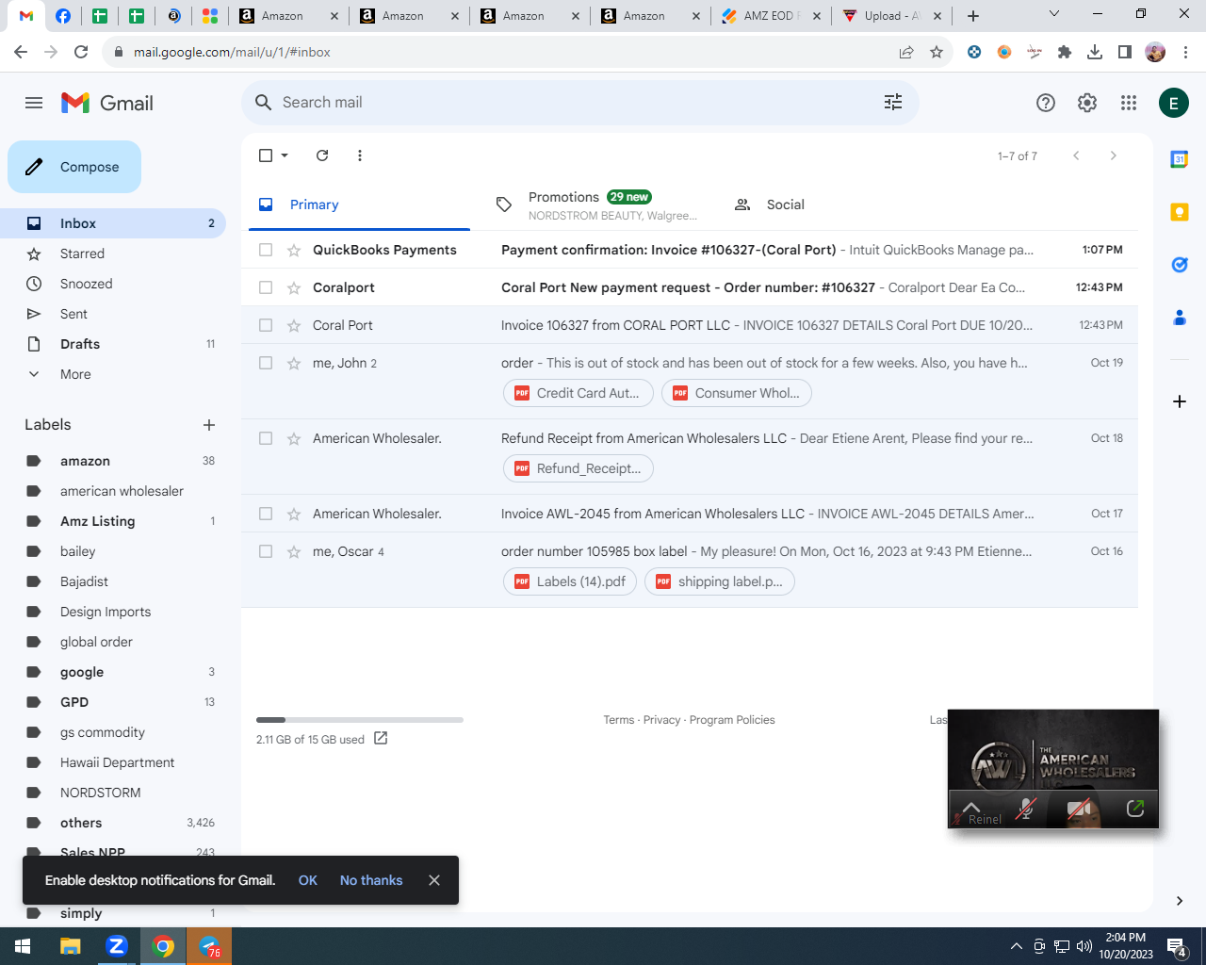The image size is (1206, 965).
Task: Star the QuickBooks Payments email
Action: pyautogui.click(x=294, y=250)
